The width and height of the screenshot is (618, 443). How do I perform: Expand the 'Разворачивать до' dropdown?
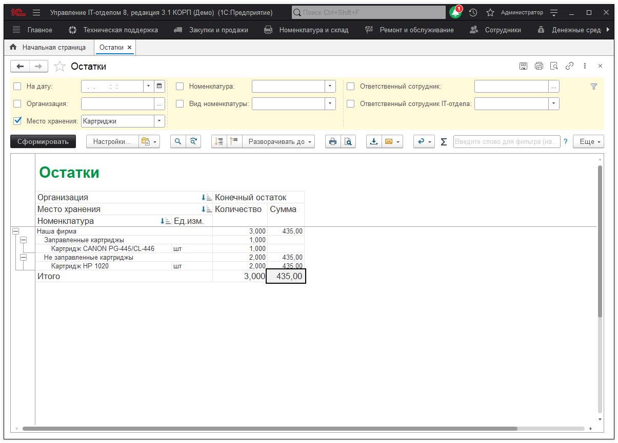pyautogui.click(x=281, y=142)
